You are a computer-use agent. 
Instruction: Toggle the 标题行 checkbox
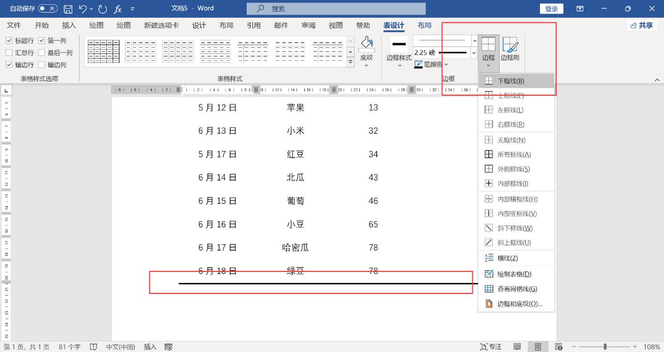(9, 40)
